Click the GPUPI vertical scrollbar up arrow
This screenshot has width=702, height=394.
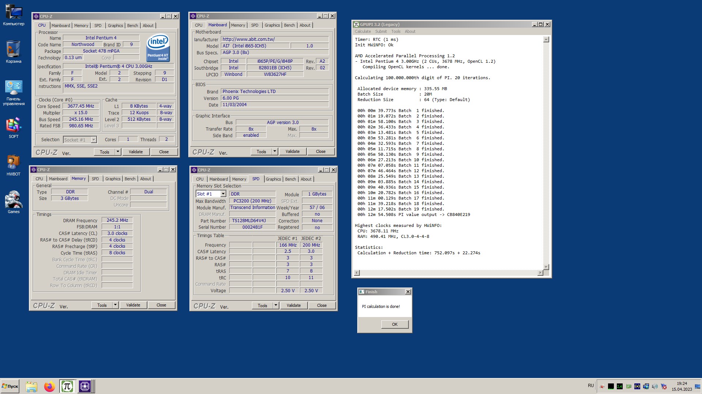(x=546, y=39)
